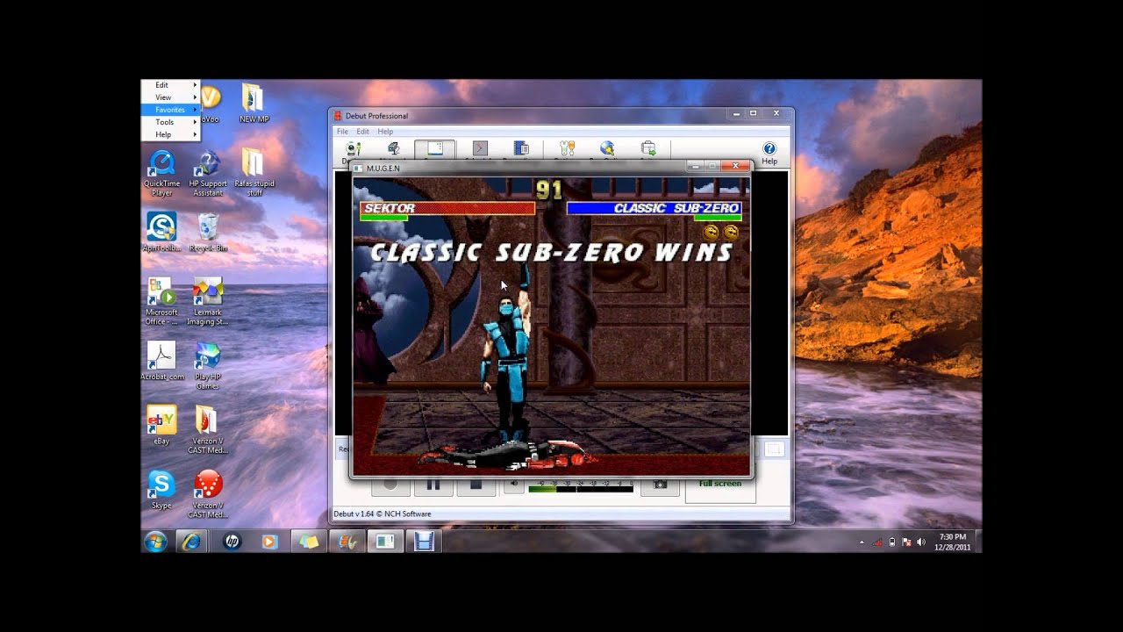Expand the Help submenu in the popup menu
The width and height of the screenshot is (1123, 632).
click(x=170, y=134)
